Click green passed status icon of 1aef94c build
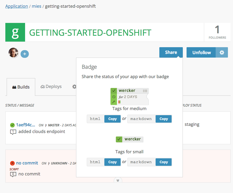Viewport: 233px width, 193px height. (12, 125)
